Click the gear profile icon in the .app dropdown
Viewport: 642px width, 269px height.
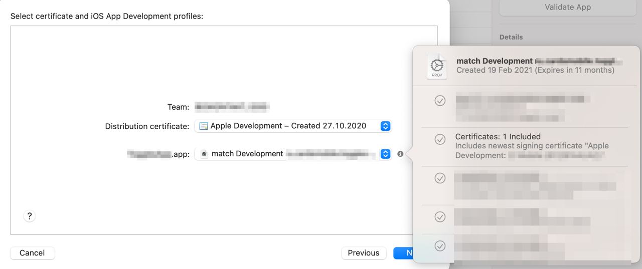pyautogui.click(x=204, y=154)
